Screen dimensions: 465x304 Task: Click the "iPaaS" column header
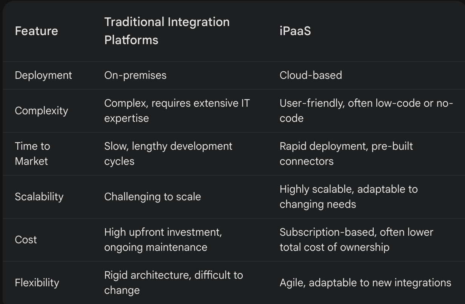coord(295,31)
